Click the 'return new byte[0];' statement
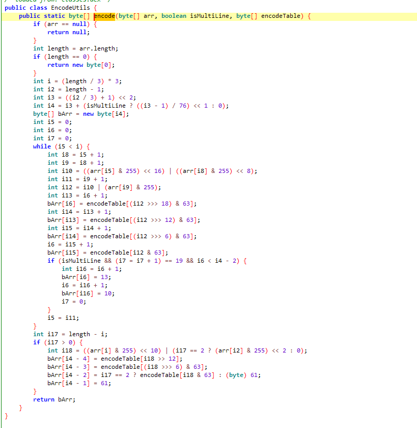Screen dimensions: 417x428 coord(81,65)
